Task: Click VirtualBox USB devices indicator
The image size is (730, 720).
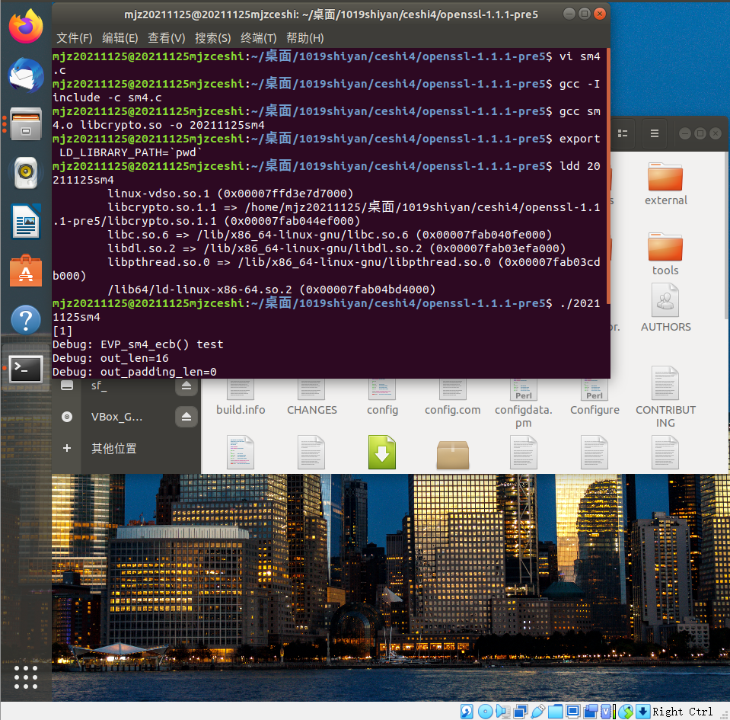Action: click(x=537, y=711)
